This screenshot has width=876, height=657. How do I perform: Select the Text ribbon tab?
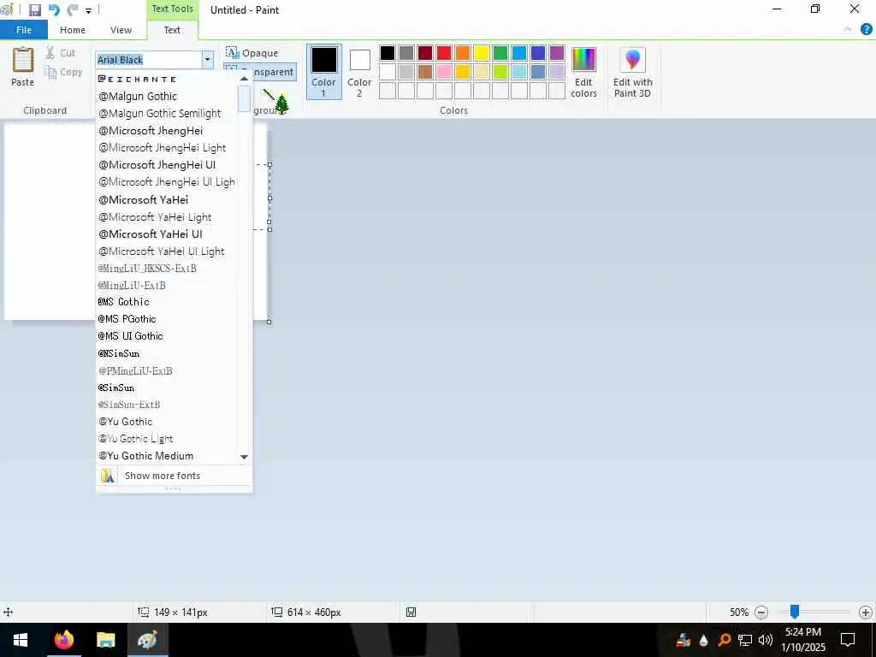tap(172, 30)
